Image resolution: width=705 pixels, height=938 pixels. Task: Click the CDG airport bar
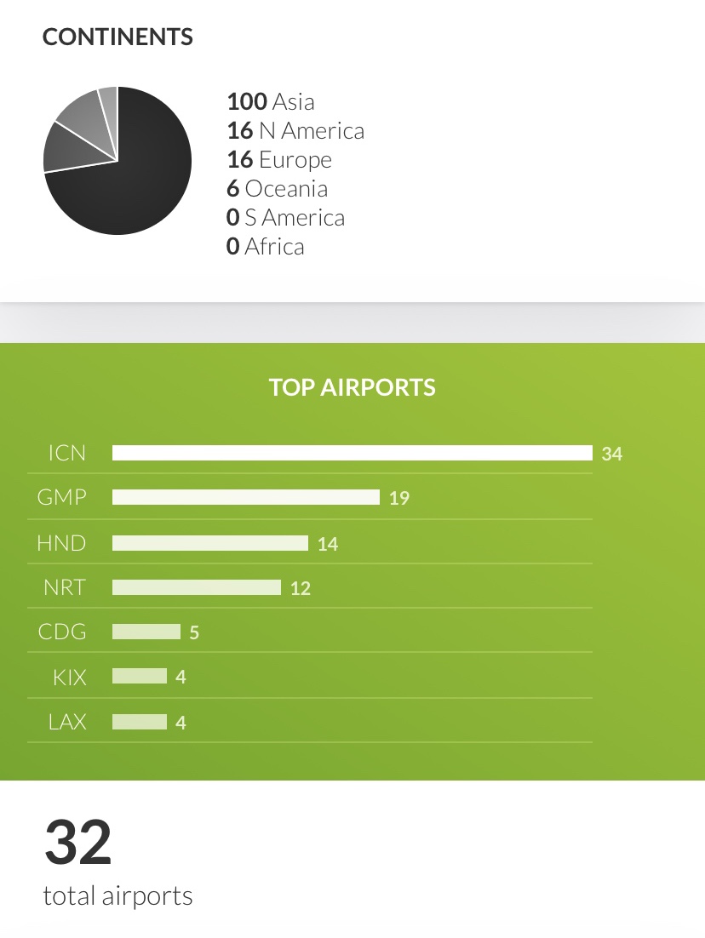(x=146, y=632)
